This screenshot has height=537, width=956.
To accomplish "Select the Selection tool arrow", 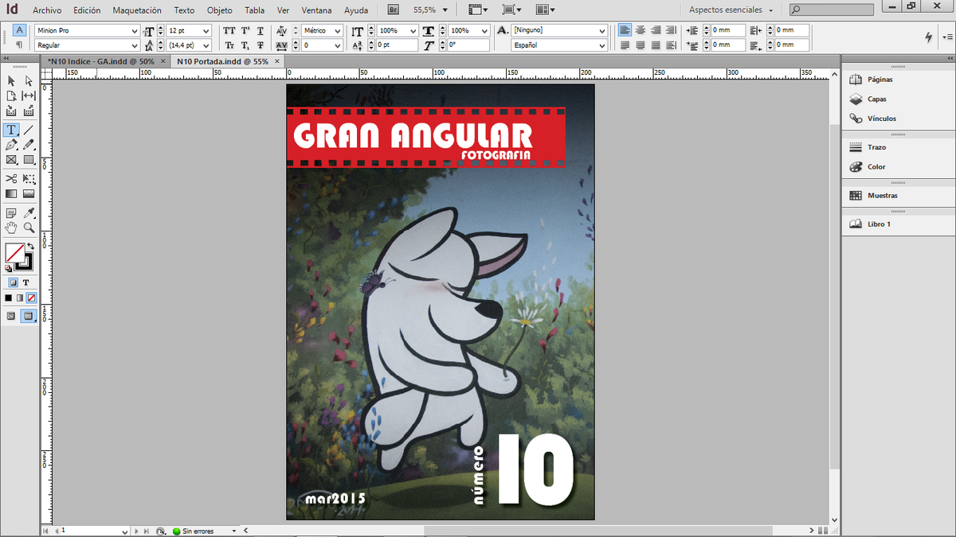I will point(10,80).
